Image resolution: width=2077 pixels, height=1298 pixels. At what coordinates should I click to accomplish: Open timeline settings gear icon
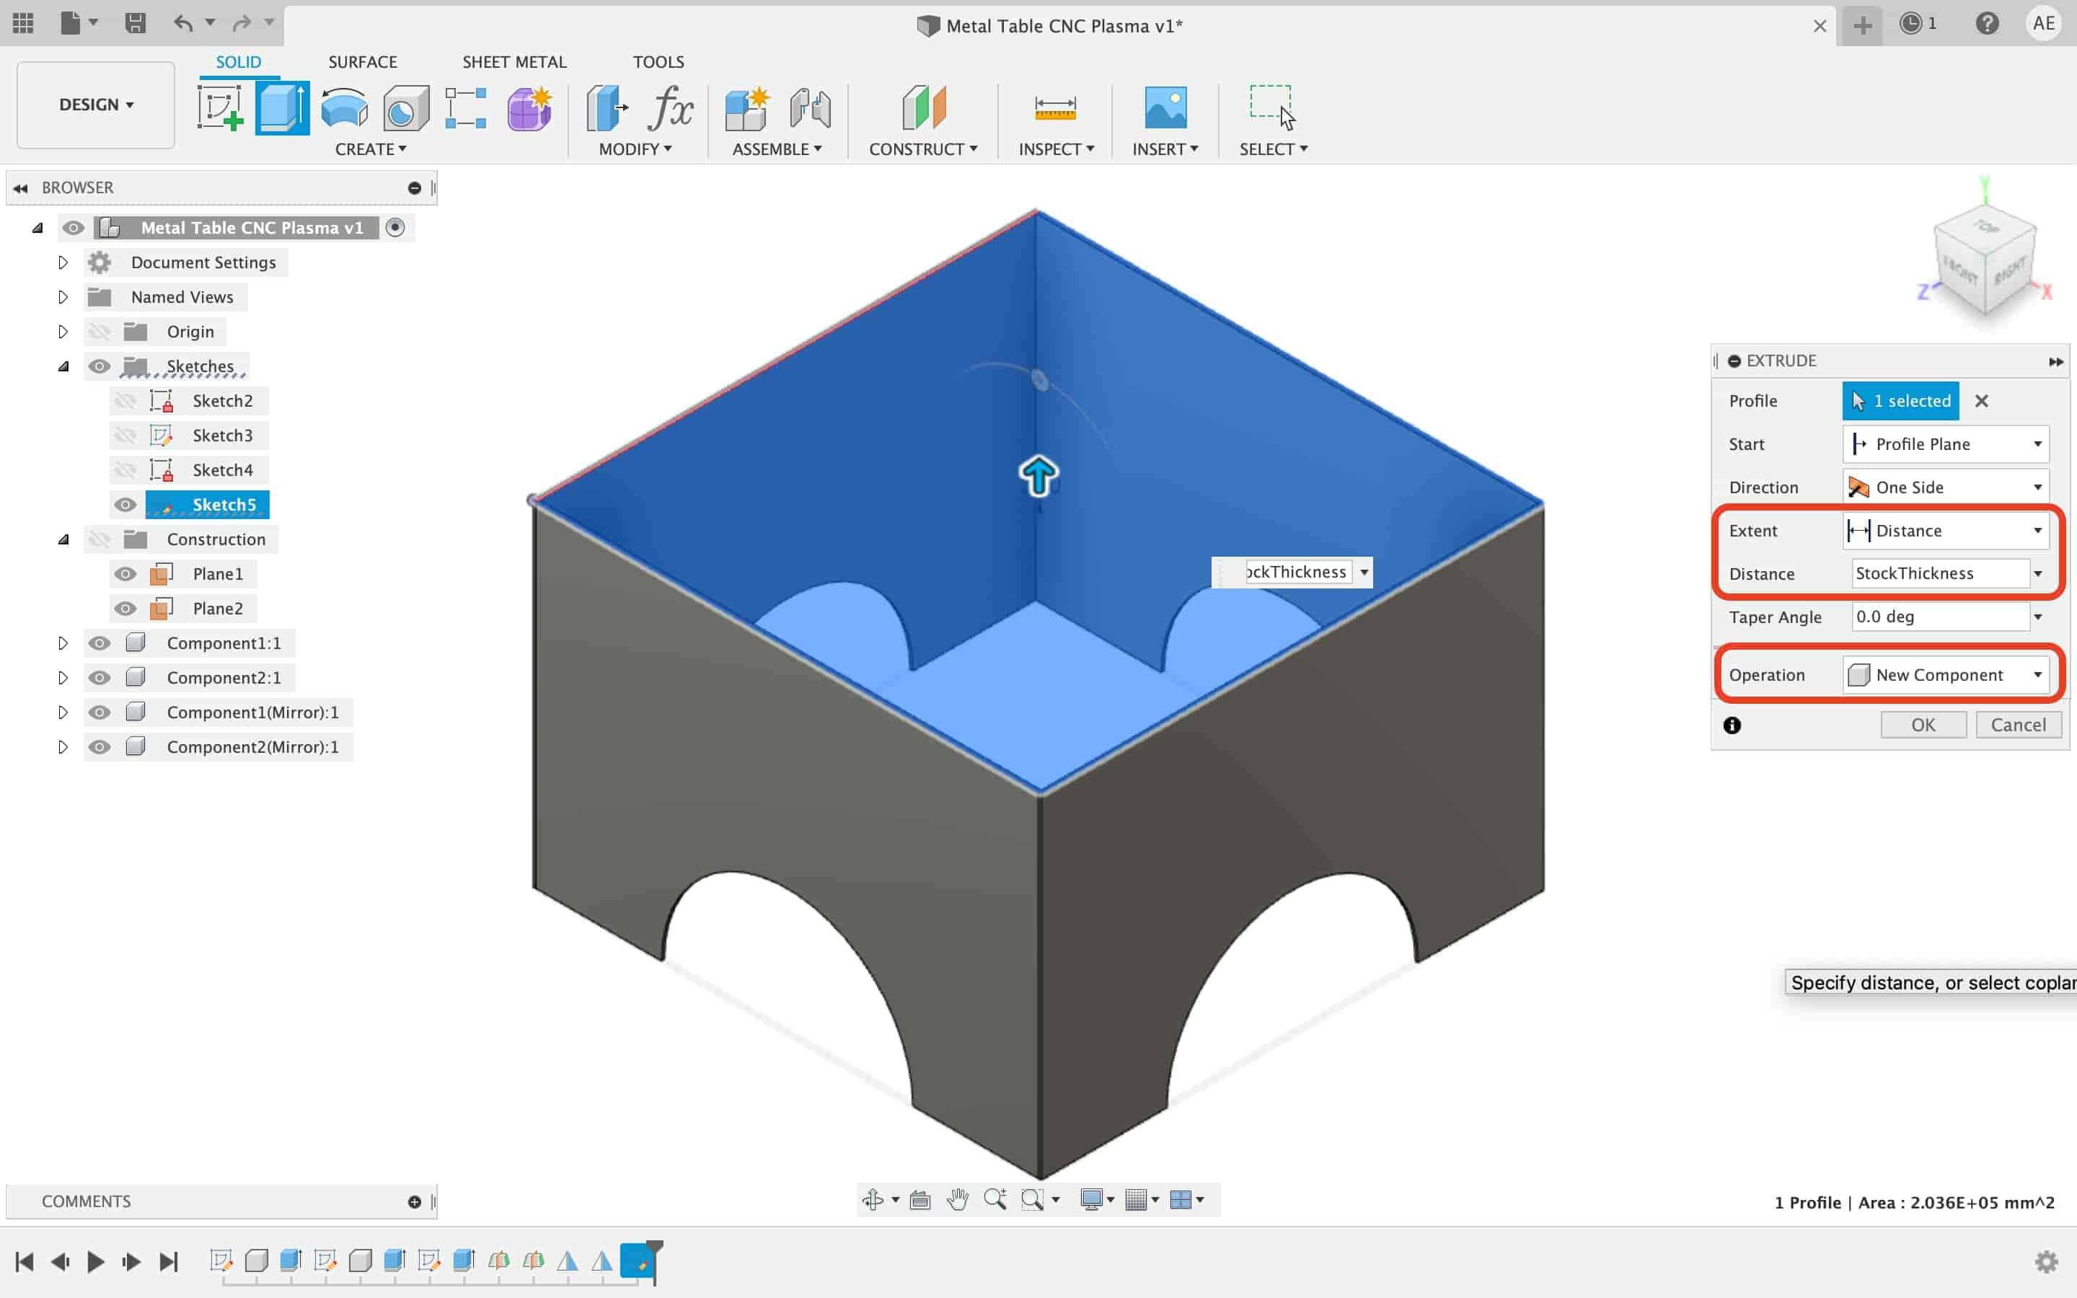pyautogui.click(x=2046, y=1261)
